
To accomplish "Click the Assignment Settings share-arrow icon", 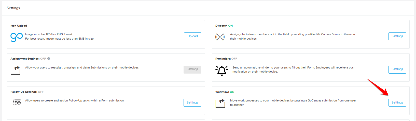I will (x=16, y=70).
